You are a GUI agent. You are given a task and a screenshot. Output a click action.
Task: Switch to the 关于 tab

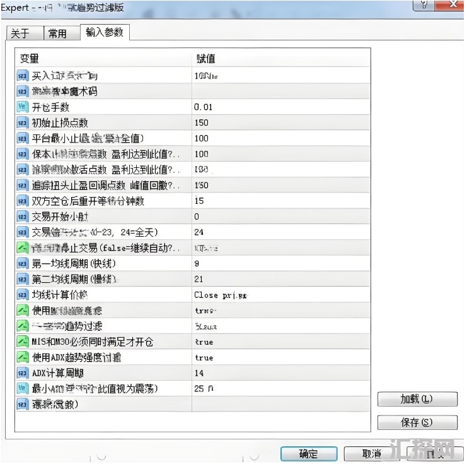click(25, 33)
